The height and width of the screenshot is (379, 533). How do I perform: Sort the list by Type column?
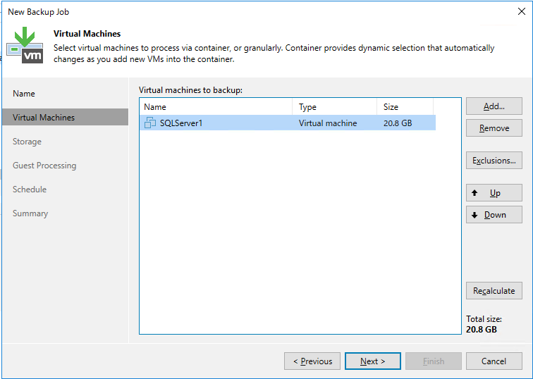click(x=334, y=107)
